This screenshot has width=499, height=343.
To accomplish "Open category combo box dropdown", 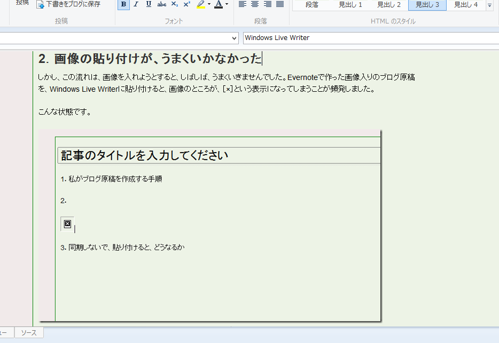I will (x=234, y=38).
